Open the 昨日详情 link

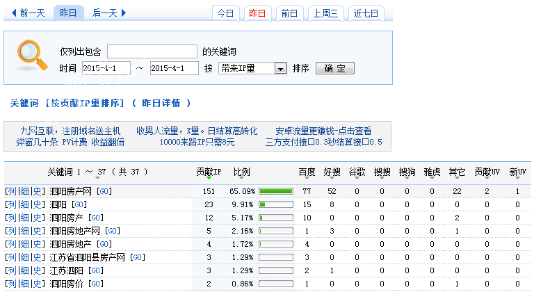pos(165,103)
